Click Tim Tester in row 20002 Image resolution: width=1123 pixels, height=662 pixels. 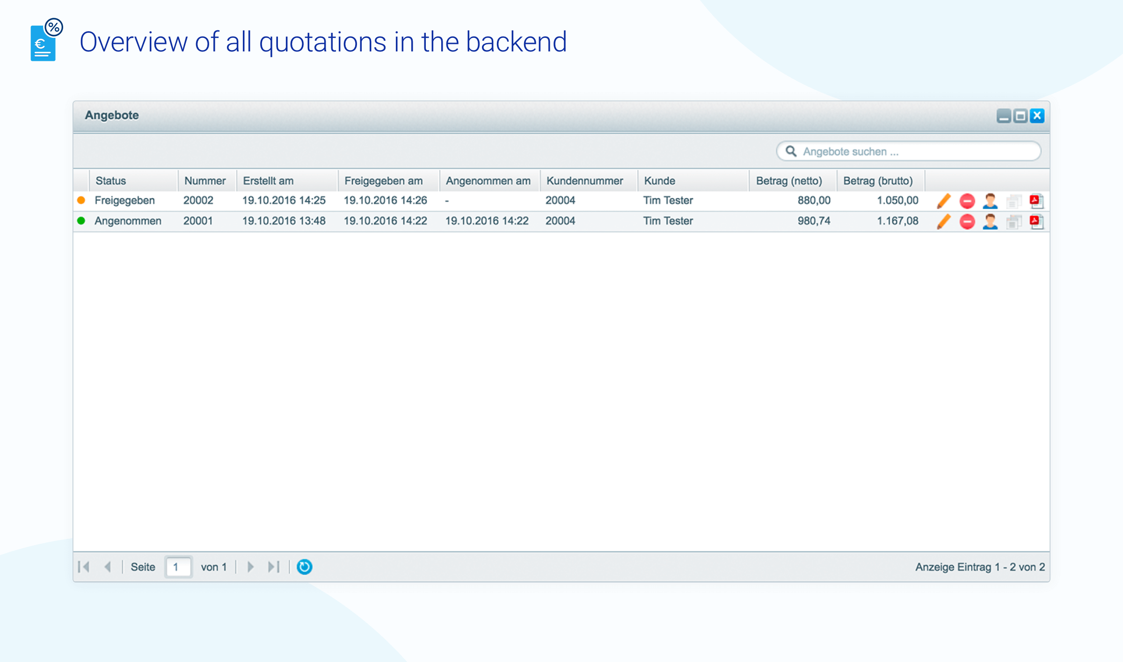point(668,200)
